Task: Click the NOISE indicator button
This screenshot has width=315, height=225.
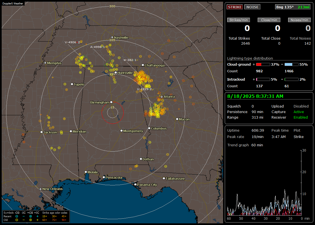Action: click(252, 7)
